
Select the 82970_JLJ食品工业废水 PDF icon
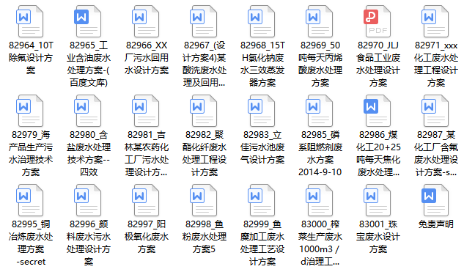click(378, 21)
